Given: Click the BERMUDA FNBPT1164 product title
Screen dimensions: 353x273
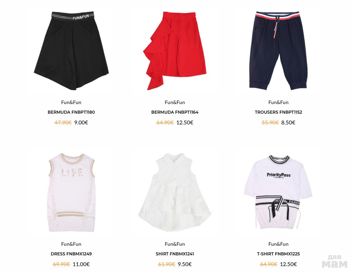Looking at the screenshot, I should pos(175,112).
